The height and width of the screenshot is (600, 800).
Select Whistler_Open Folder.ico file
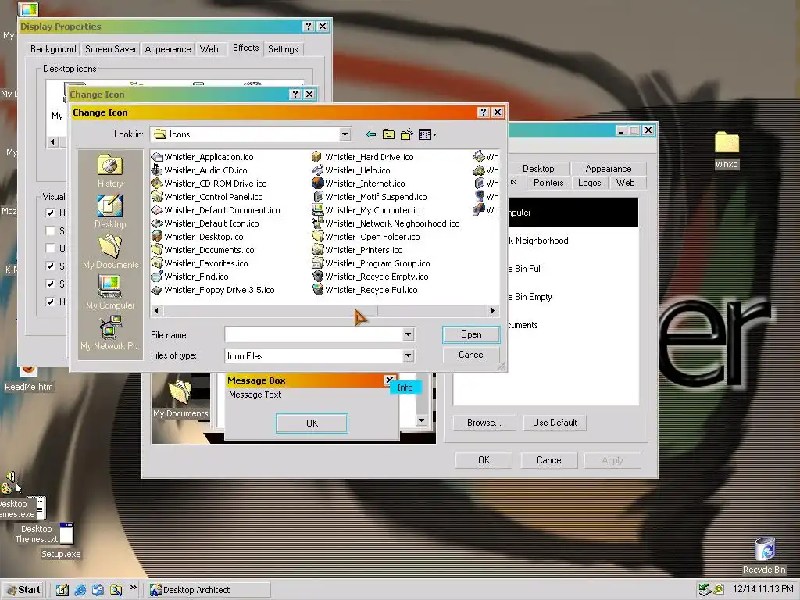click(366, 237)
